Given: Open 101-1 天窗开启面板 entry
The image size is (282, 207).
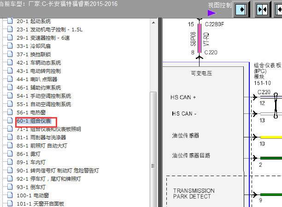Looking at the screenshot, I should pos(41,204).
